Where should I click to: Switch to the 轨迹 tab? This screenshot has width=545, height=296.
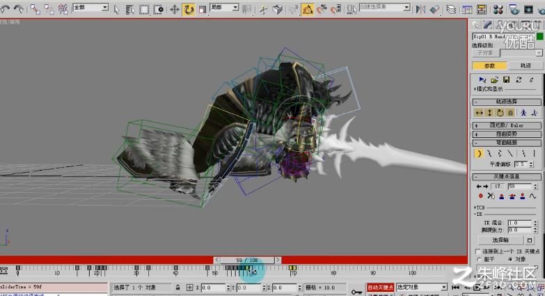point(526,65)
